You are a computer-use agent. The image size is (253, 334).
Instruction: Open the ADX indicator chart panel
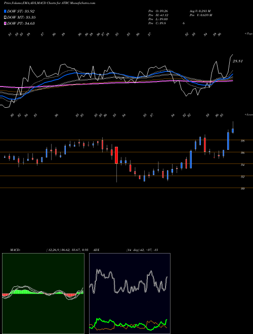tap(130, 294)
